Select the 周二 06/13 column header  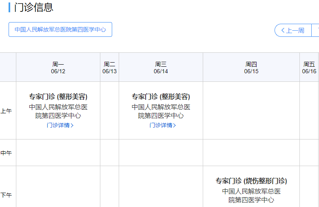(x=109, y=67)
